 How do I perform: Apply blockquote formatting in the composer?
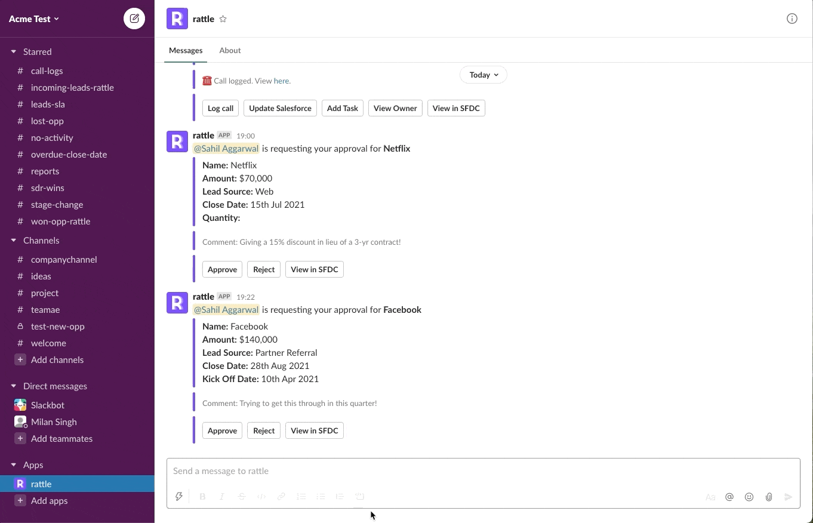[x=340, y=496]
